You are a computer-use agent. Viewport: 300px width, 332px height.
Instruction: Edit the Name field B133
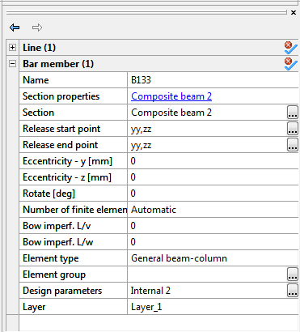point(213,80)
